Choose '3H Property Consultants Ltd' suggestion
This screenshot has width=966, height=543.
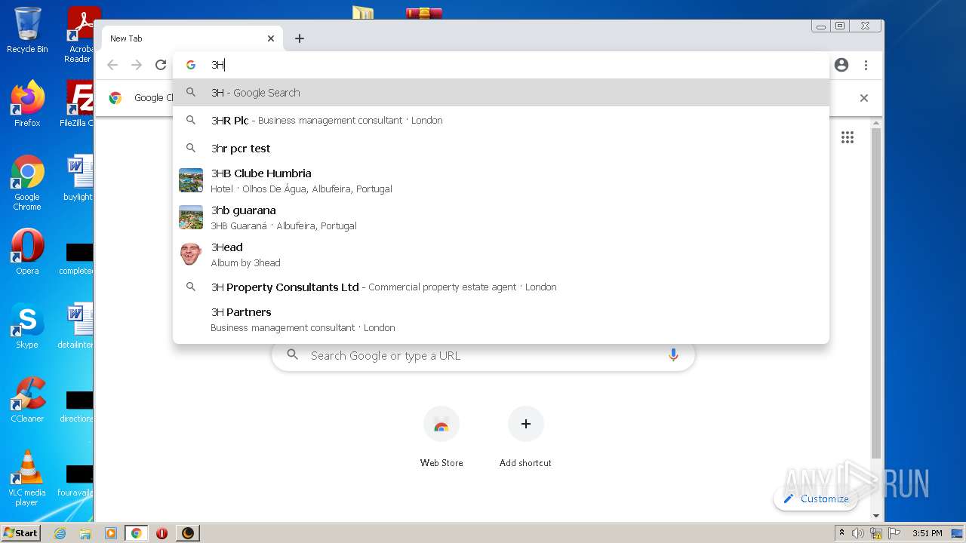pyautogui.click(x=501, y=287)
